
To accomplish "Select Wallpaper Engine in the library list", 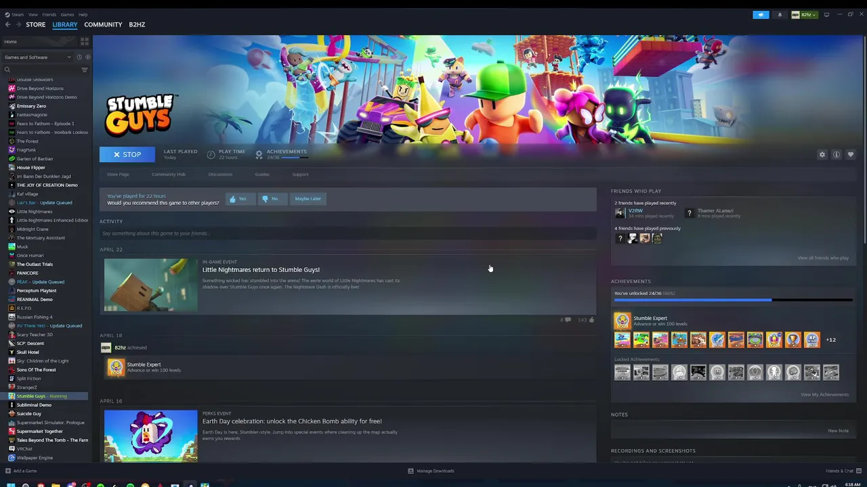I will [x=35, y=457].
